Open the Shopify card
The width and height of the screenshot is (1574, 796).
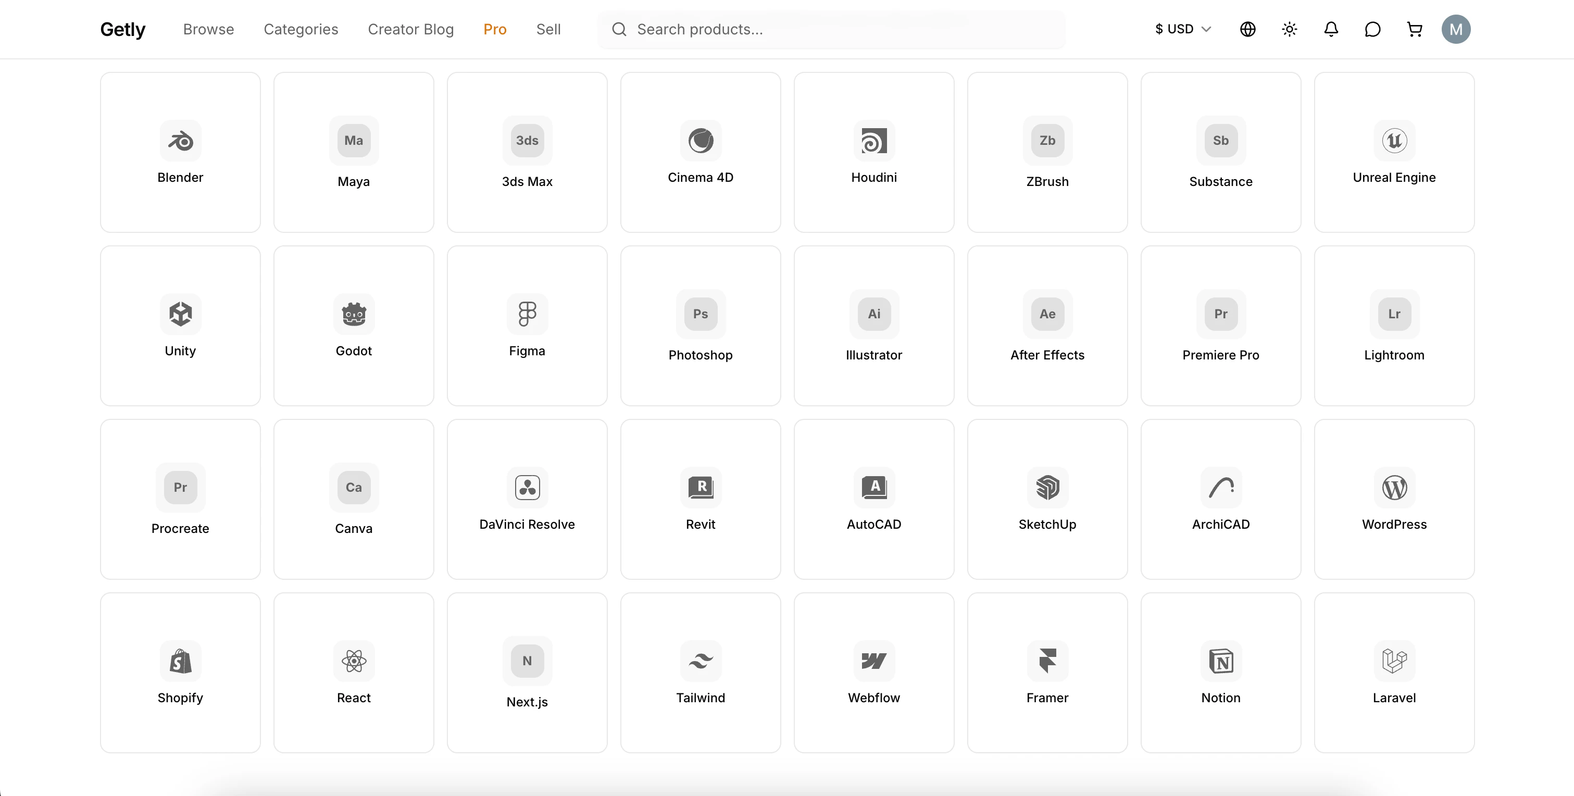pos(180,673)
